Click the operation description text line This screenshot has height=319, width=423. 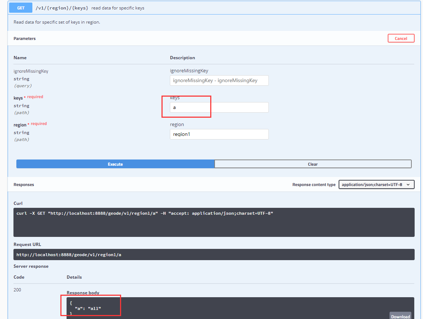tap(57, 22)
